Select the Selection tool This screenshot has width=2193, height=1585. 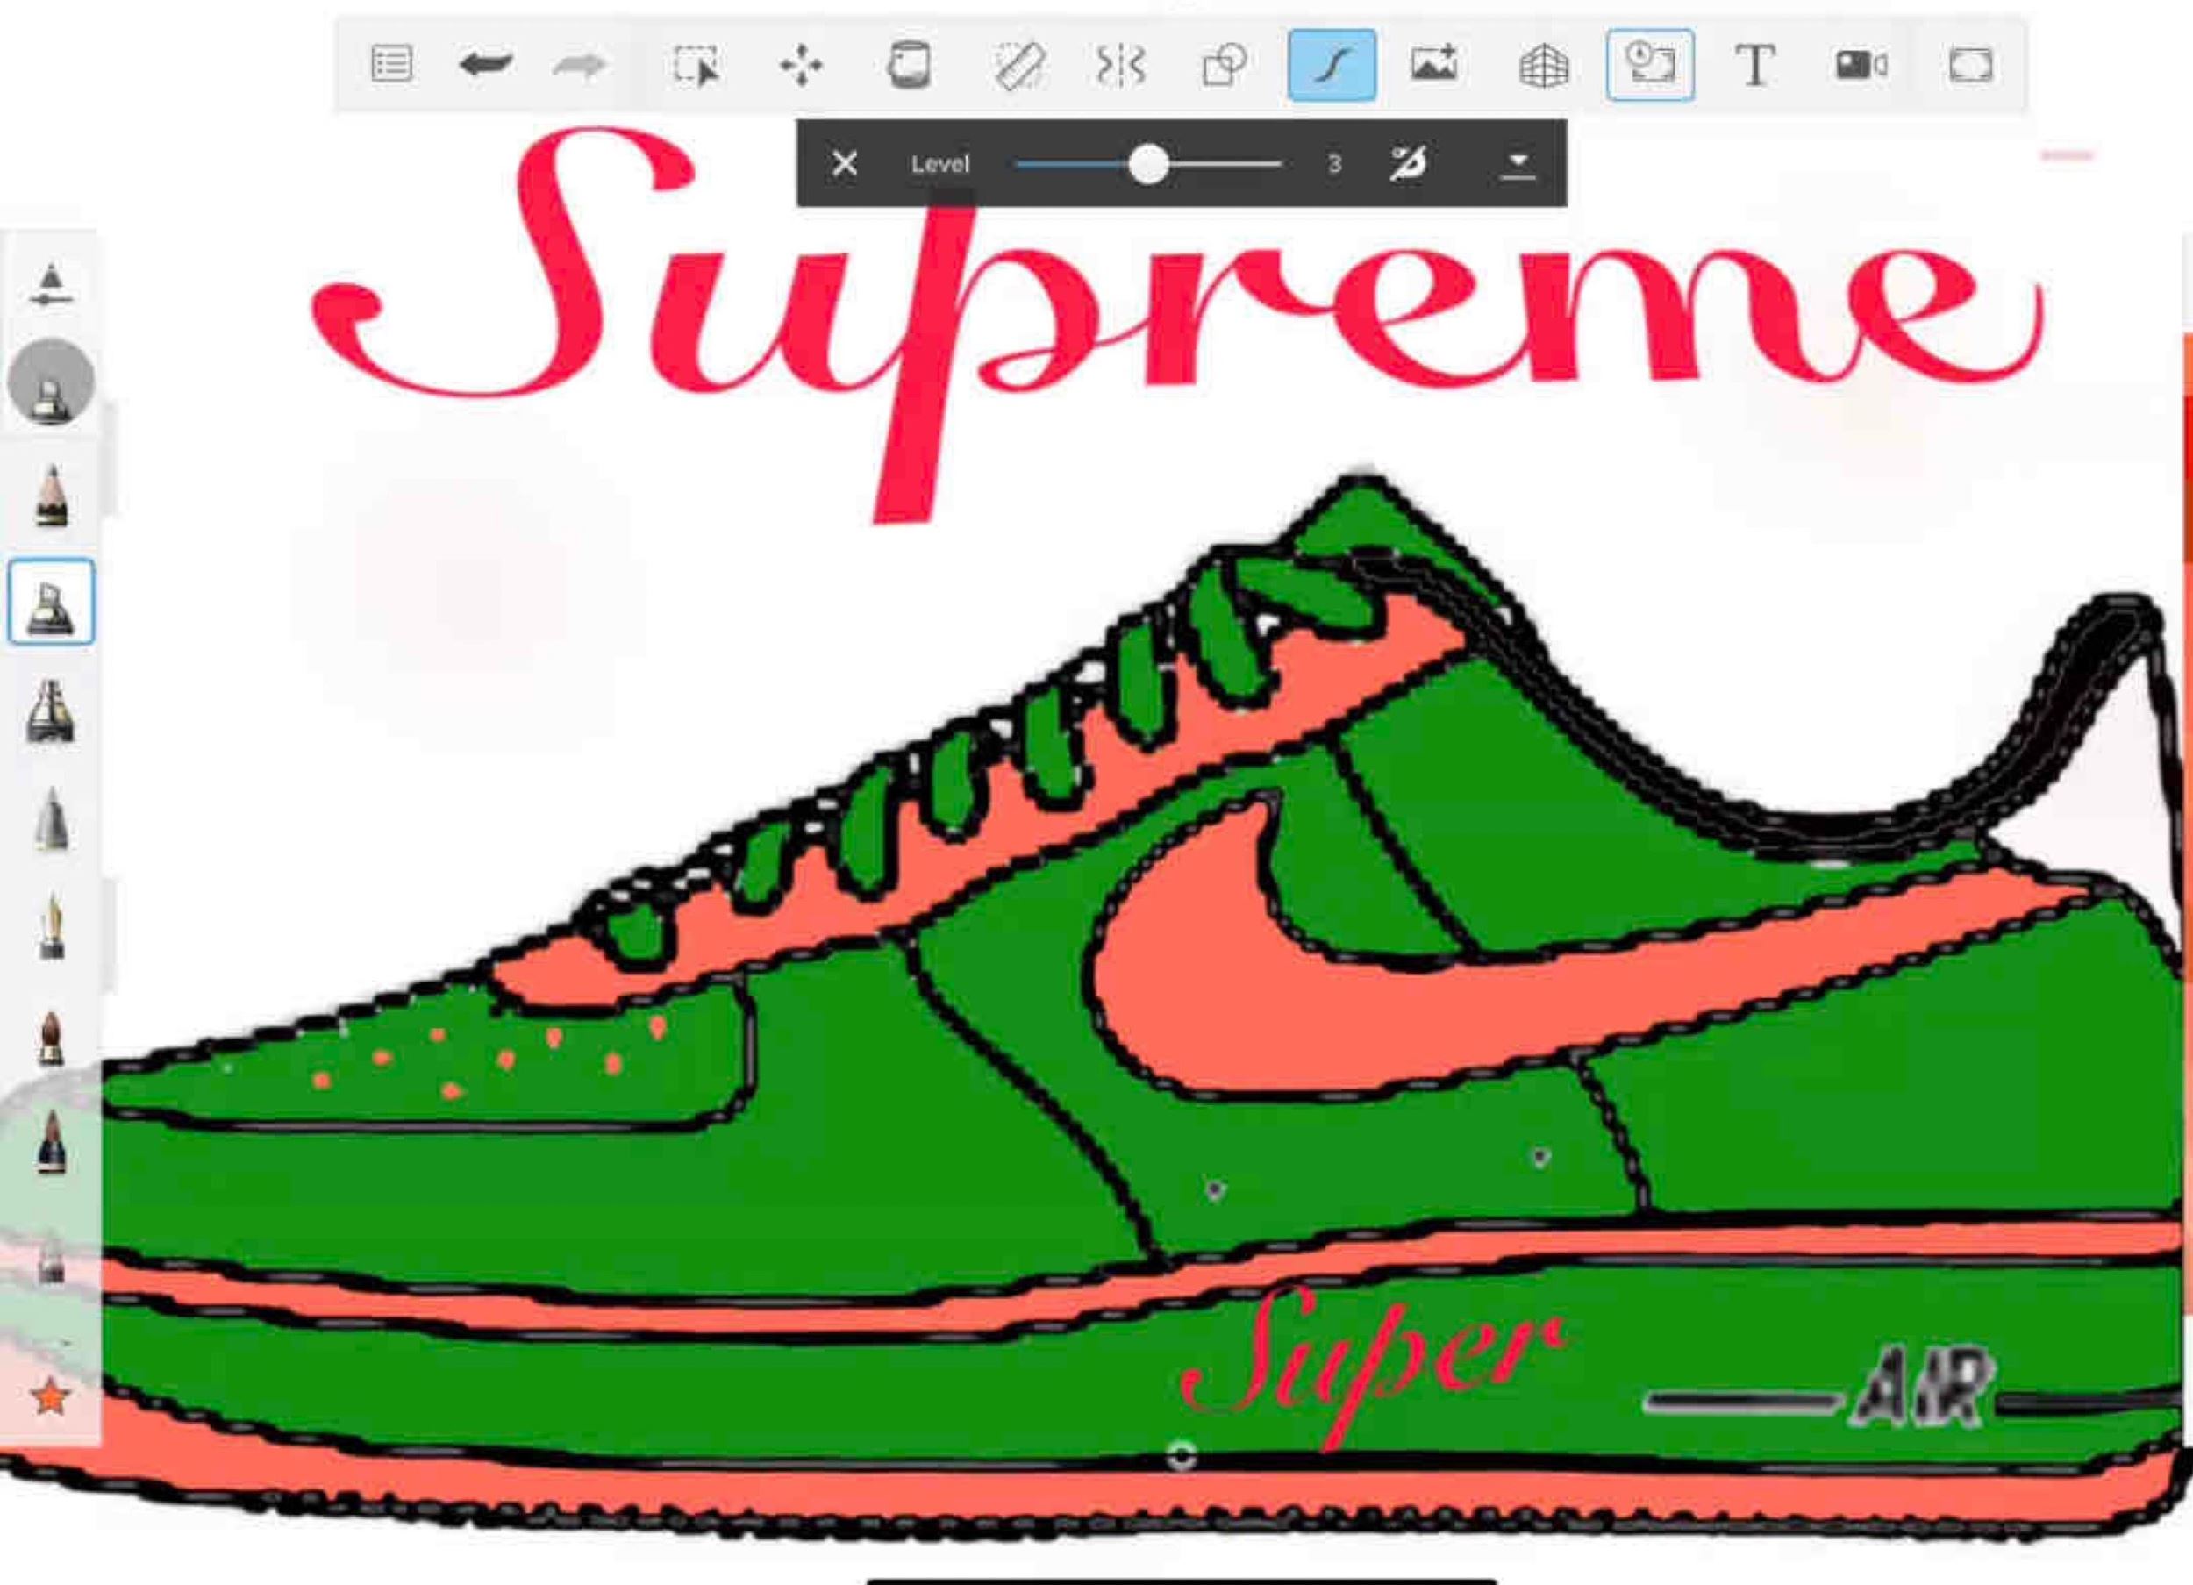(696, 66)
